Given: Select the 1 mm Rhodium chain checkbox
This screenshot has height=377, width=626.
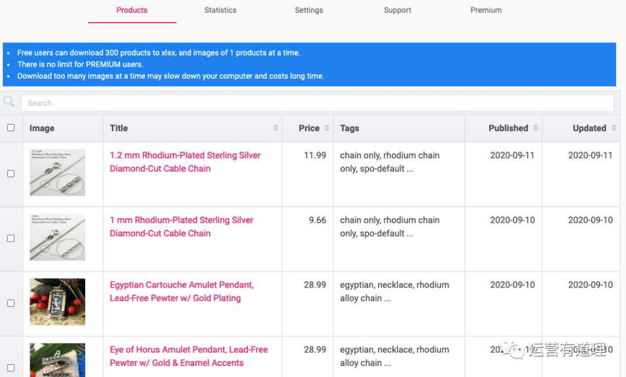Looking at the screenshot, I should [10, 238].
